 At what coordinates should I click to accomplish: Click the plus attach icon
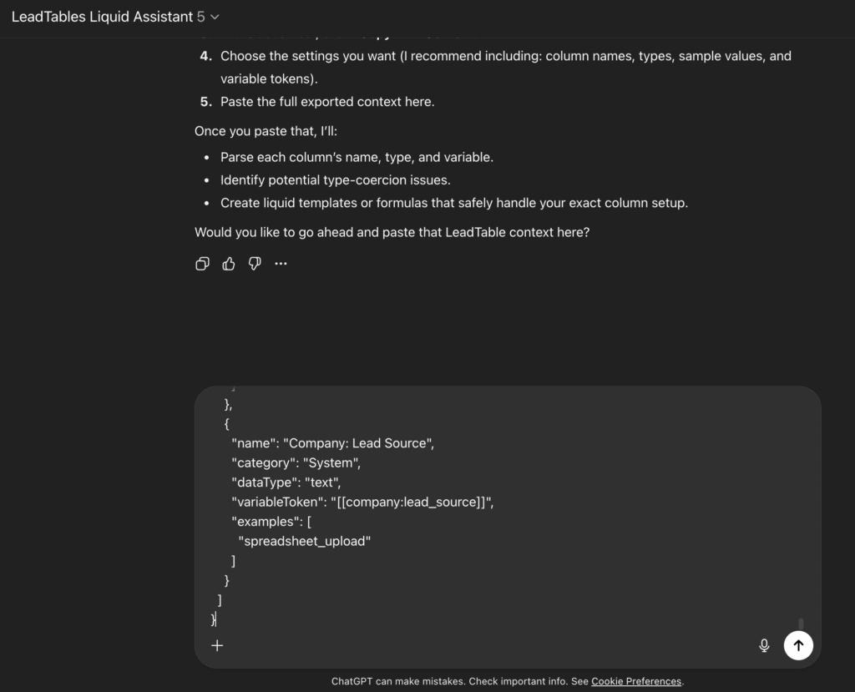point(217,645)
